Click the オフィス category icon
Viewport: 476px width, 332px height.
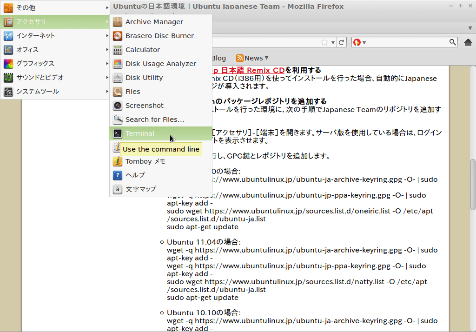(8, 50)
